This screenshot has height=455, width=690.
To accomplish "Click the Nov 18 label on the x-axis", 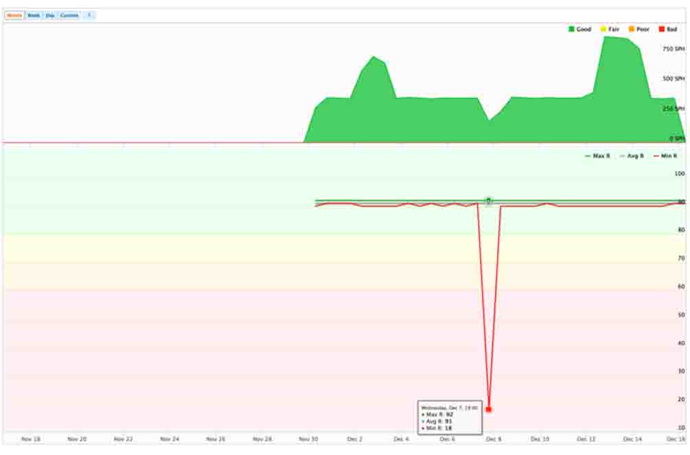I will 30,439.
